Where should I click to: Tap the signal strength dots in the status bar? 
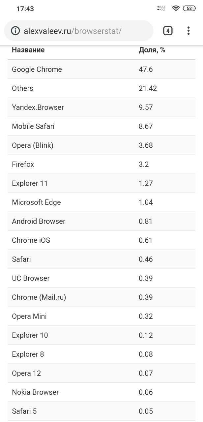(x=161, y=8)
